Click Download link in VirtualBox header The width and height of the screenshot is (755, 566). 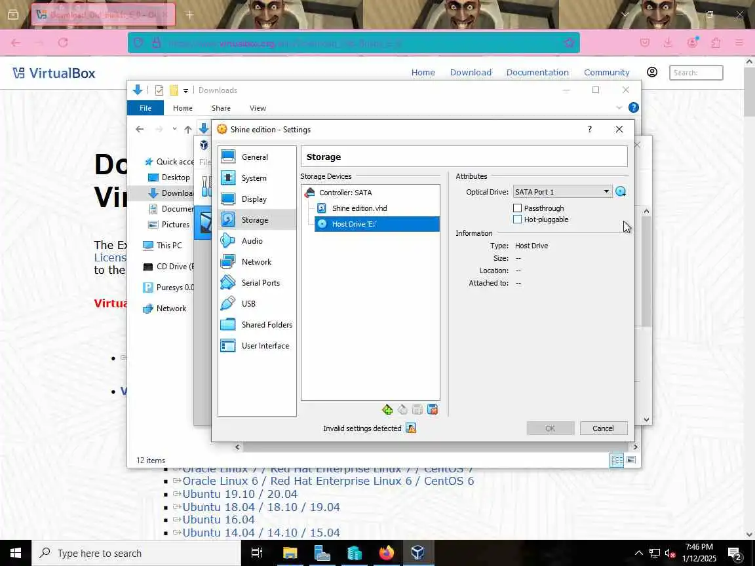[x=471, y=72]
